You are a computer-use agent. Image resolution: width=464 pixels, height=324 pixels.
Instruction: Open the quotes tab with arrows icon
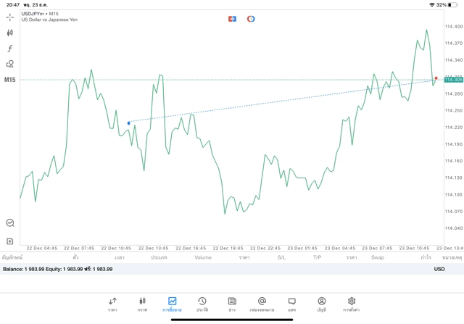point(112,304)
